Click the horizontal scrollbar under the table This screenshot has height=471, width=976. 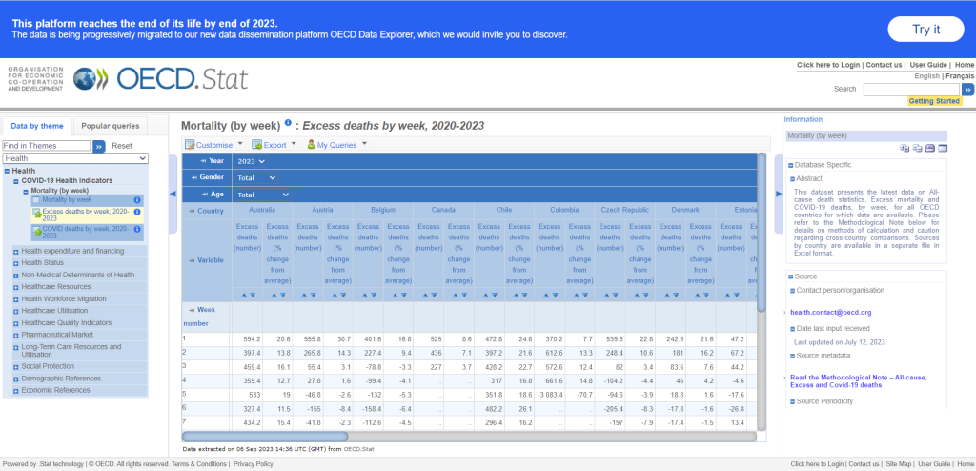[x=467, y=437]
